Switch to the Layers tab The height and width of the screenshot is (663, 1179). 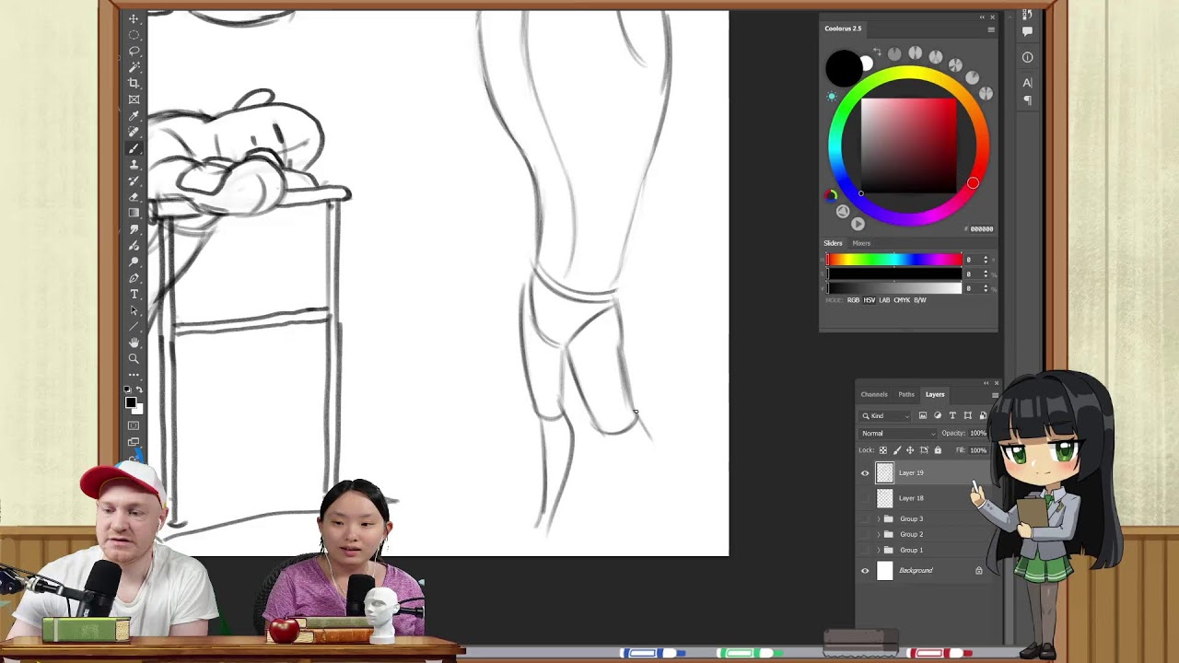coord(935,394)
